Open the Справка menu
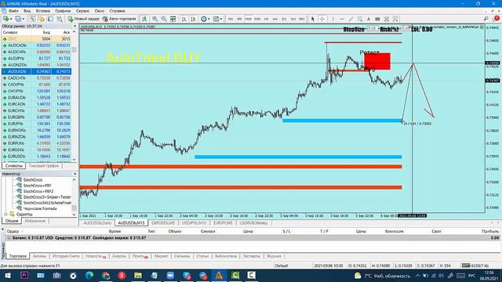The height and width of the screenshot is (282, 502). (117, 11)
